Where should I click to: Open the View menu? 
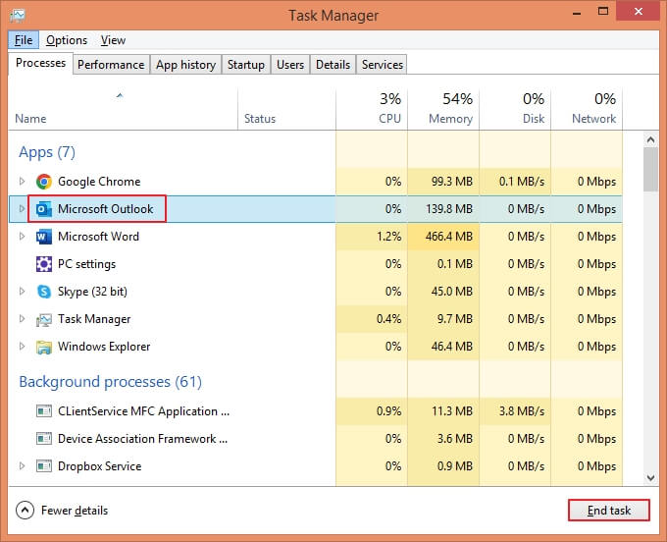(113, 40)
